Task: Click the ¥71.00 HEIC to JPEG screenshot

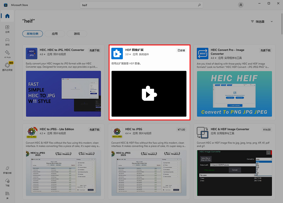Action: click(x=149, y=173)
